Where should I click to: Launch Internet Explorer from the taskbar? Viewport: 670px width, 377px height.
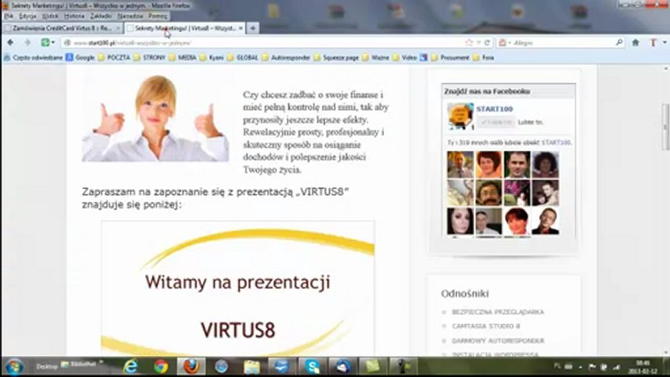130,366
